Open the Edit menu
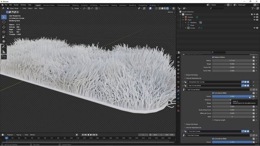Screen dimensions: 260x146 tap(11, 5)
